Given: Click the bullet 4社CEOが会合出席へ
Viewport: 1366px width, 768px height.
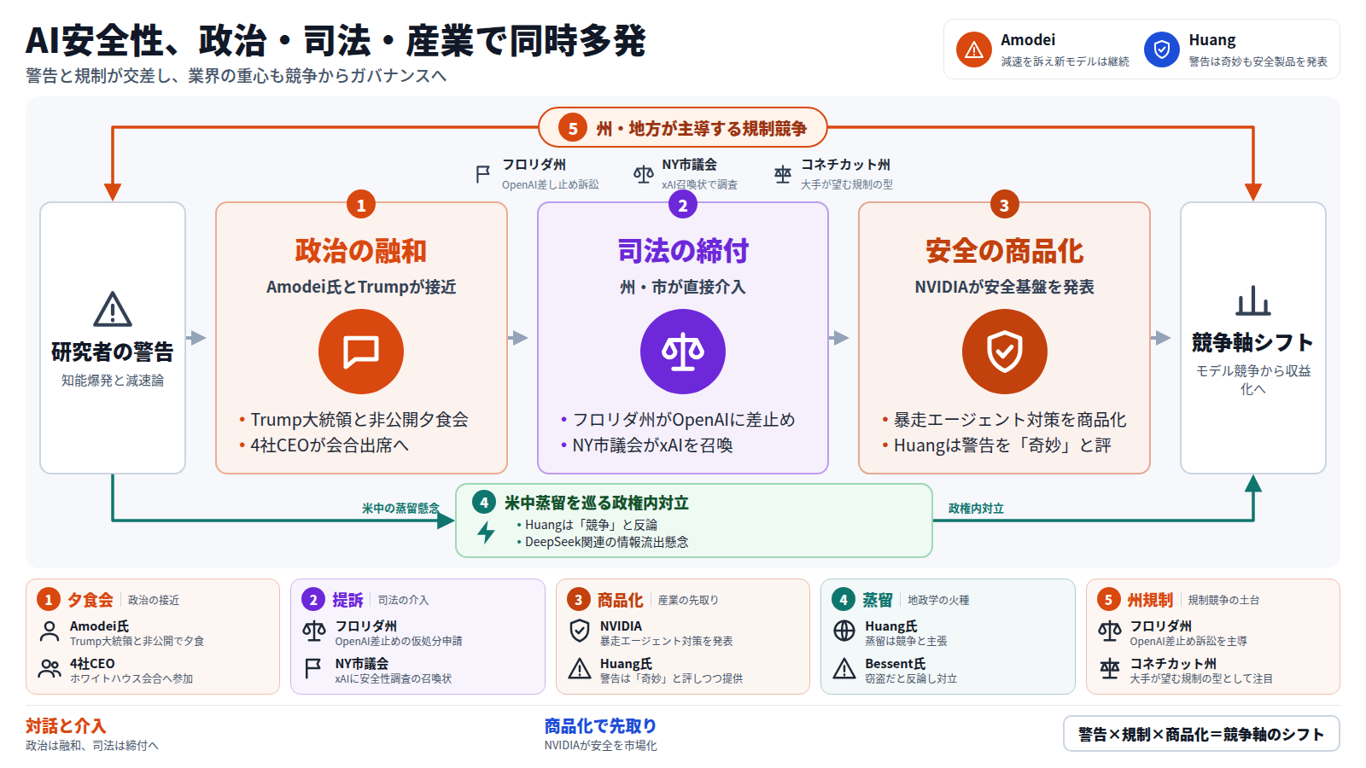Looking at the screenshot, I should click(x=324, y=445).
